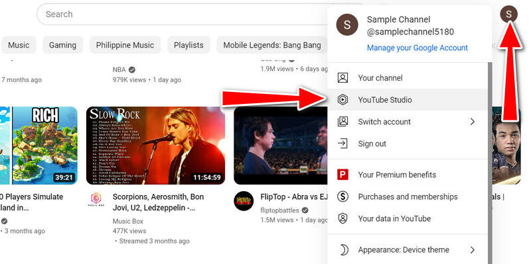This screenshot has height=264, width=531.
Task: Click the Streamed 3 months ago text
Action: point(155,241)
